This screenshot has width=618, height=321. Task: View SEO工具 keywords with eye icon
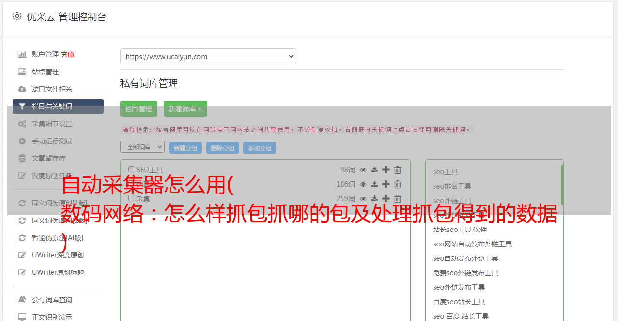tap(363, 170)
